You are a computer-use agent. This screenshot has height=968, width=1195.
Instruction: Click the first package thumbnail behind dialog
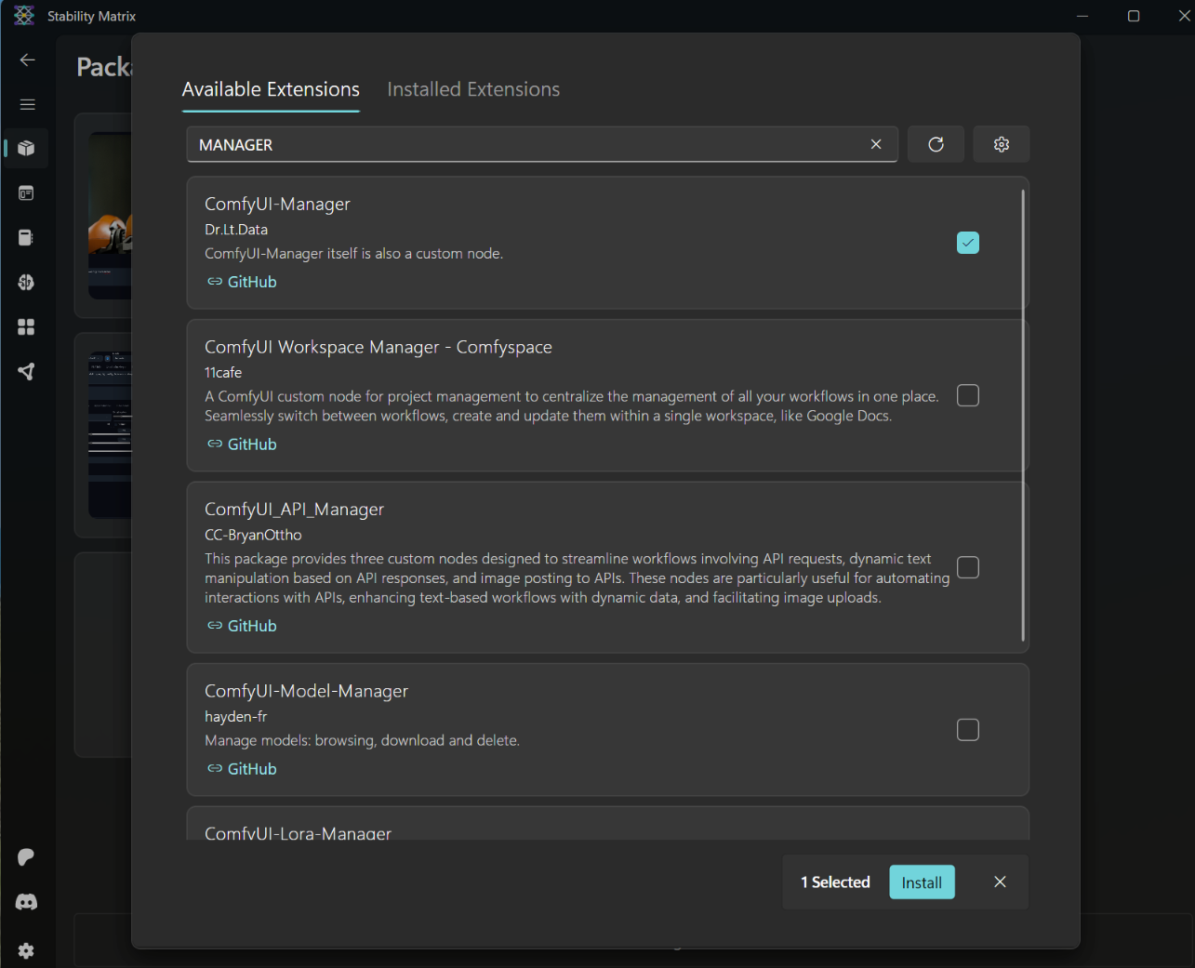point(110,216)
